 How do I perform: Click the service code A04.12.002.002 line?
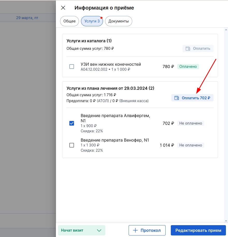click(105, 69)
